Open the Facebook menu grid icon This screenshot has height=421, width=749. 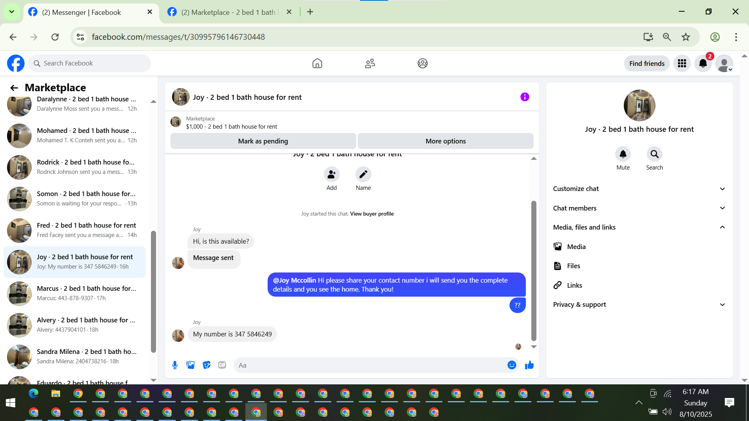pyautogui.click(x=682, y=64)
